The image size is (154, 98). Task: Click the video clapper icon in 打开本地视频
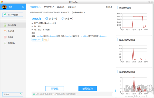pos(5,15)
